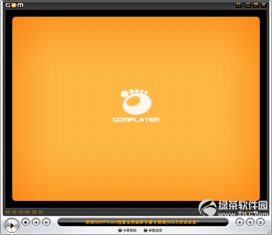
Task: Switch to full screen mode icon
Action: point(239,5)
